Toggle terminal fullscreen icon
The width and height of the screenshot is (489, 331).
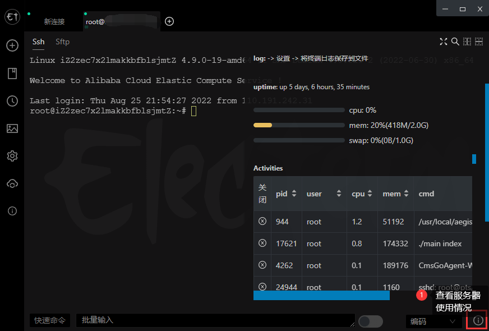tap(444, 42)
